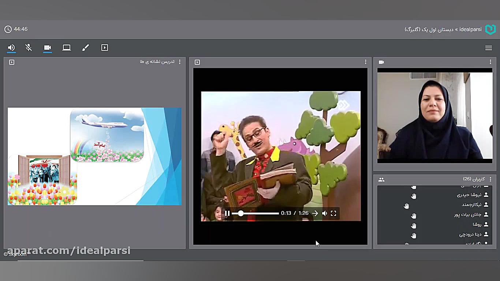Click the users group icon
500x281 pixels.
click(381, 180)
